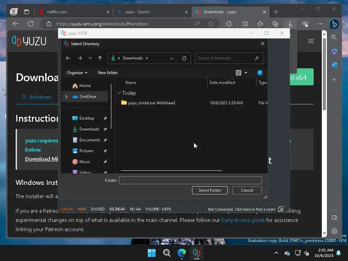This screenshot has width=348, height=261.
Task: Open dialog help question-mark icon
Action: click(260, 73)
